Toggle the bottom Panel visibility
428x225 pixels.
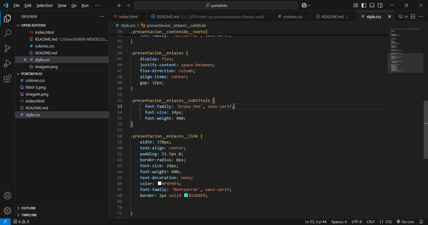click(x=372, y=5)
